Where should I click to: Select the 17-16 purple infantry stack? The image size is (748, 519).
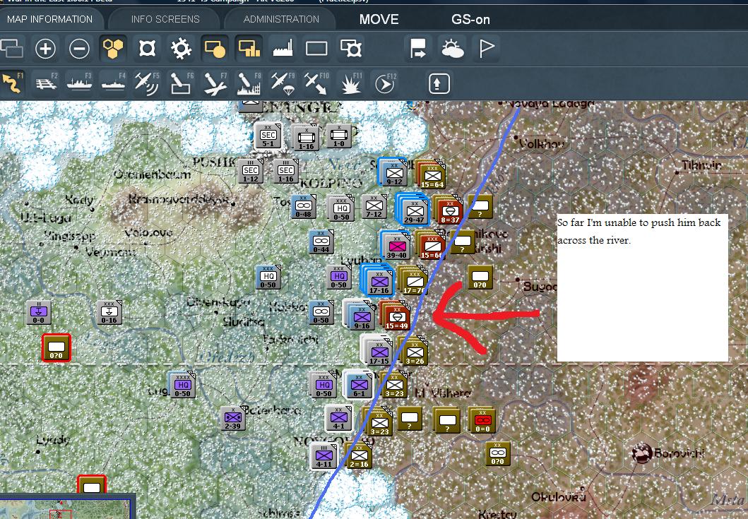[x=378, y=280]
